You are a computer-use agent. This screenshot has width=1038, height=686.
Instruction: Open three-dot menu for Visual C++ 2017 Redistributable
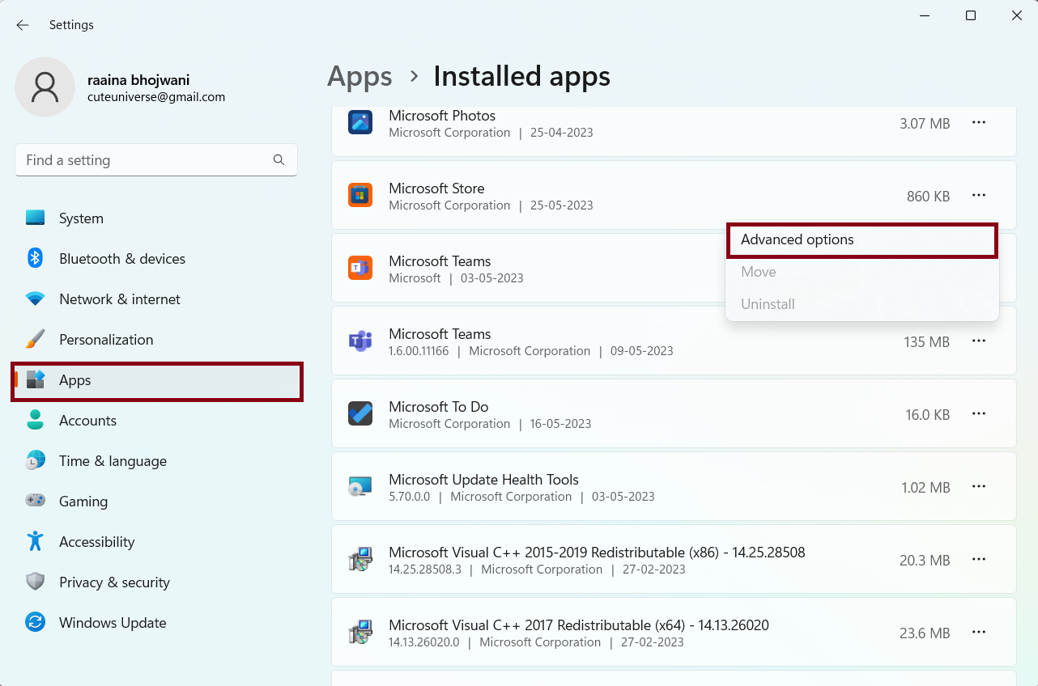point(978,633)
